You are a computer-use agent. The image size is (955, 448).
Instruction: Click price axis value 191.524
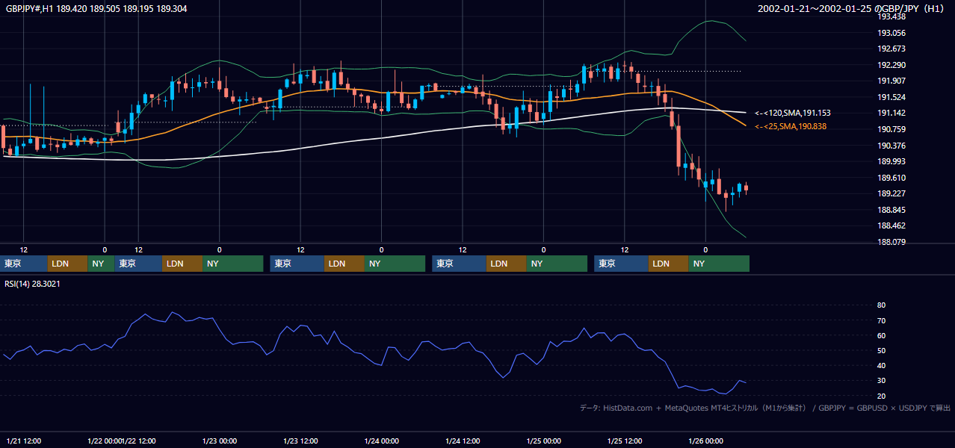coord(891,97)
